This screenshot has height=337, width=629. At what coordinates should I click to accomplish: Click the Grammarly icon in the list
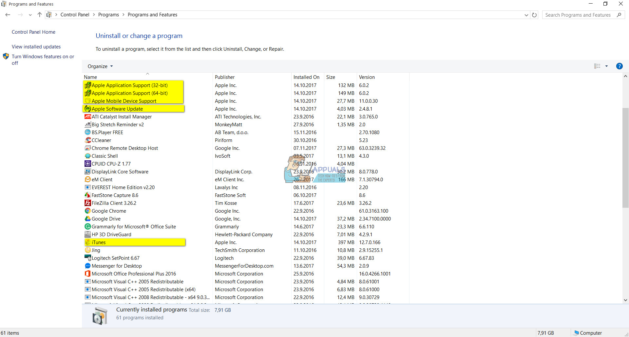click(x=88, y=227)
